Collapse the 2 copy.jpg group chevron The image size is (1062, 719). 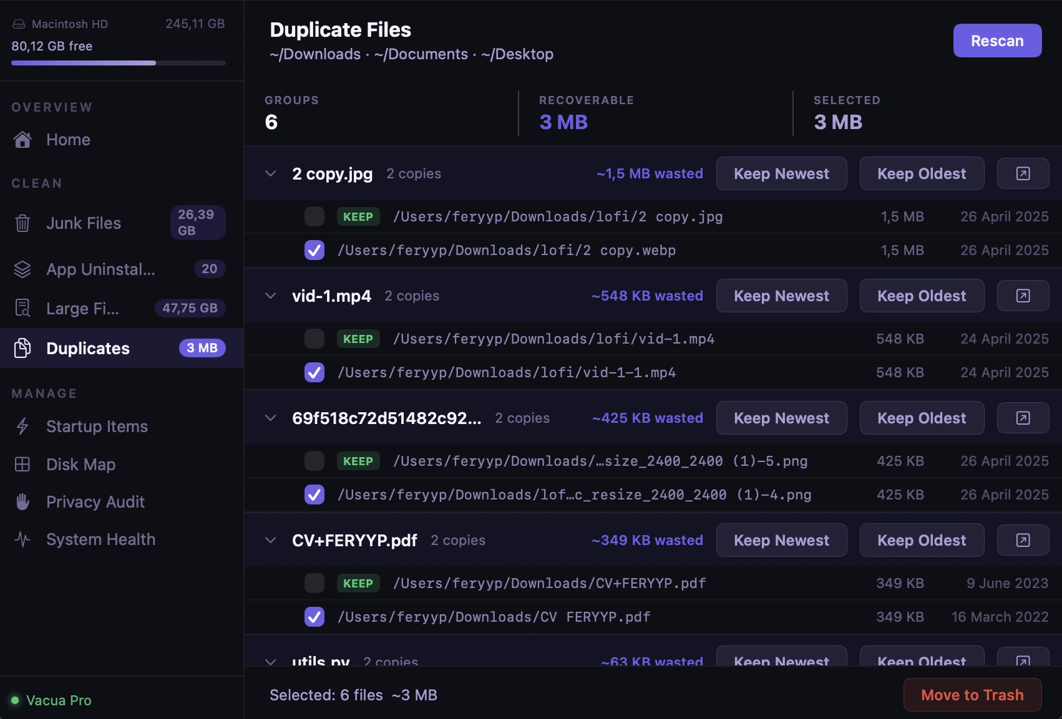(x=270, y=173)
